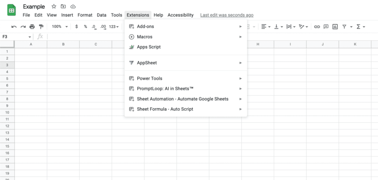Click the Insert link icon
Viewport: 378px width, 180px height.
317,27
